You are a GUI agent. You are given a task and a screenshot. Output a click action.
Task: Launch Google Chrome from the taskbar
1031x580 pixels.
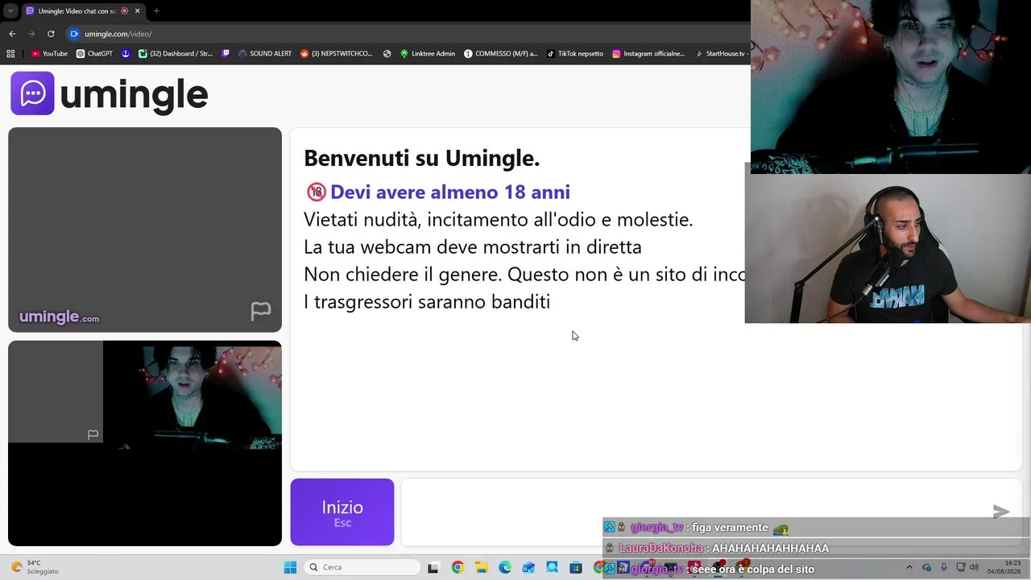tap(458, 567)
